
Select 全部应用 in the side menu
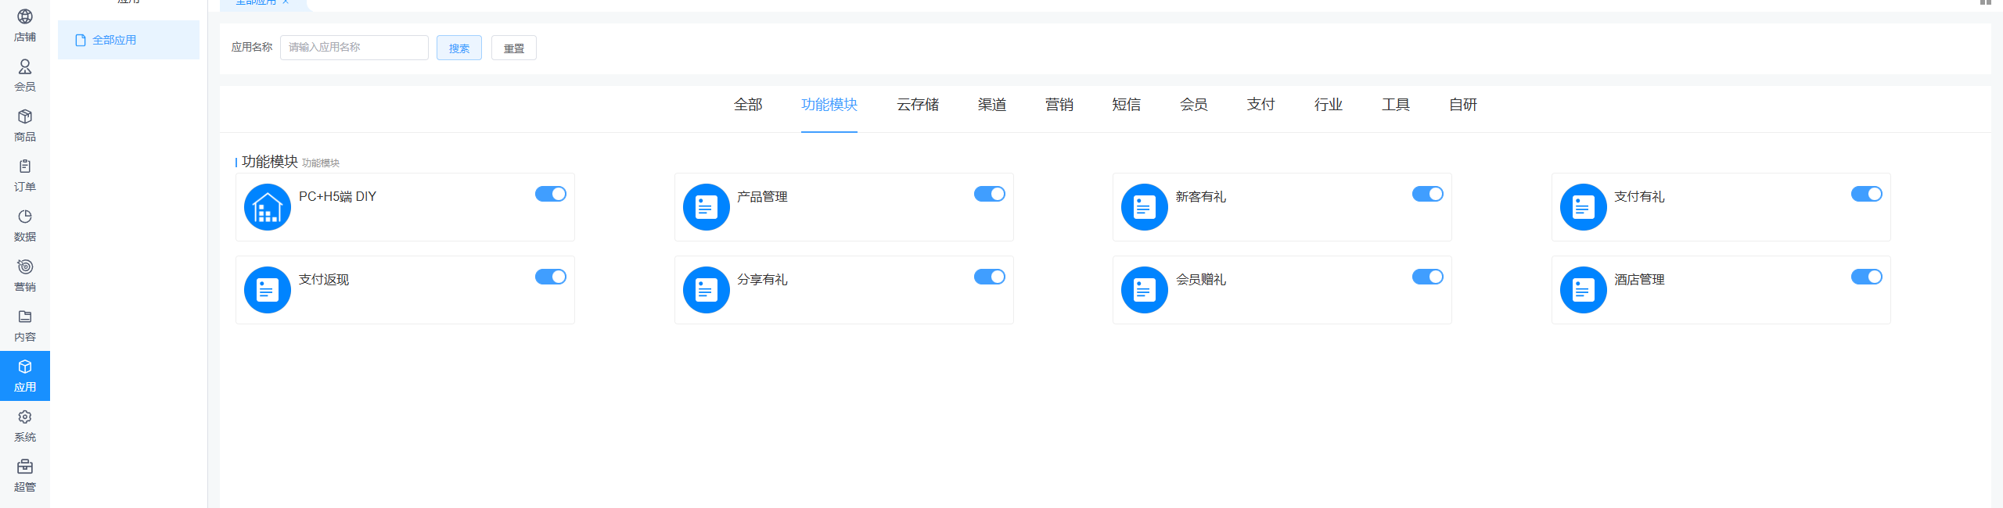click(128, 40)
